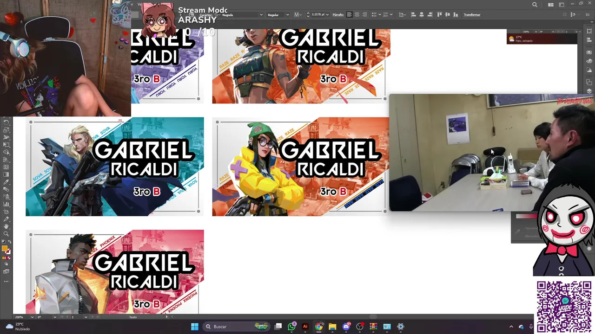The height and width of the screenshot is (334, 595).
Task: Open the font size dropdown arrow
Action: click(x=327, y=15)
